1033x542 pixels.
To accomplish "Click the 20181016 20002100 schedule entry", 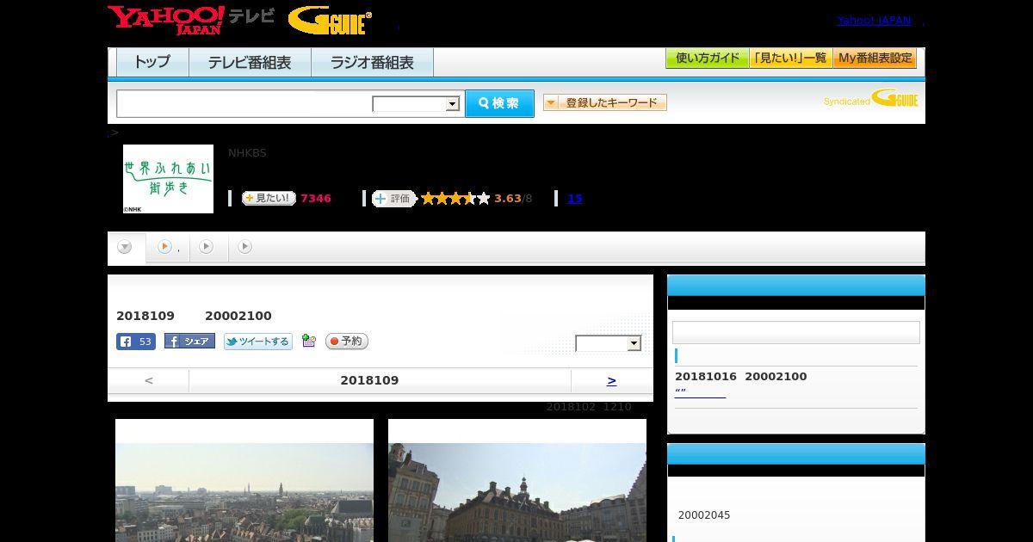I will pyautogui.click(x=741, y=376).
